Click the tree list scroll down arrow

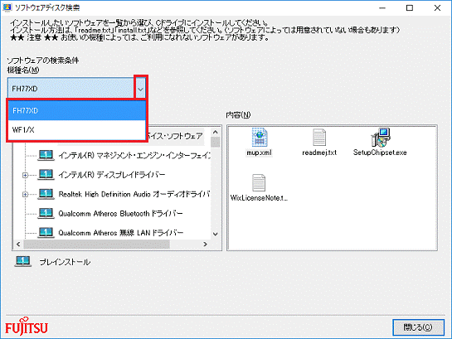coord(216,234)
